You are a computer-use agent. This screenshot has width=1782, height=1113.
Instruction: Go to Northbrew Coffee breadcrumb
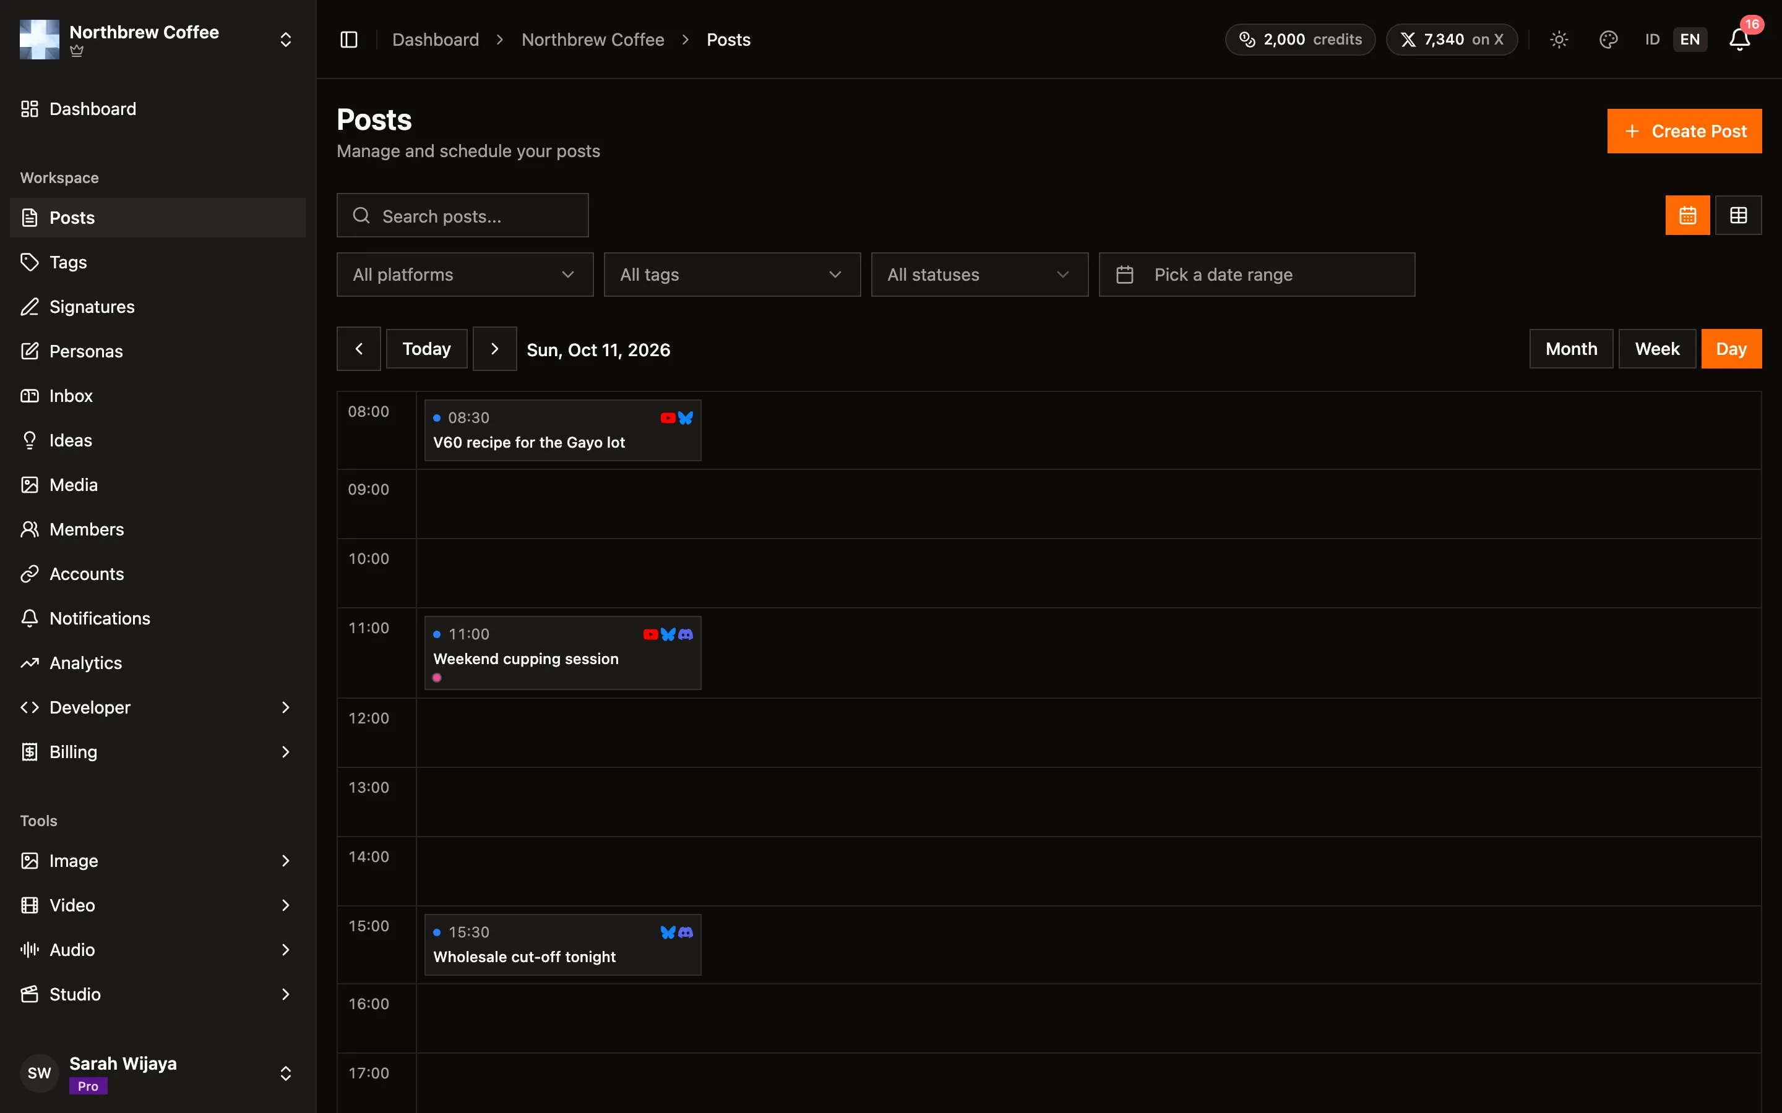click(x=593, y=40)
